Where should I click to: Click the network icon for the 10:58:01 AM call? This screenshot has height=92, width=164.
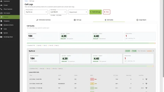(146, 84)
